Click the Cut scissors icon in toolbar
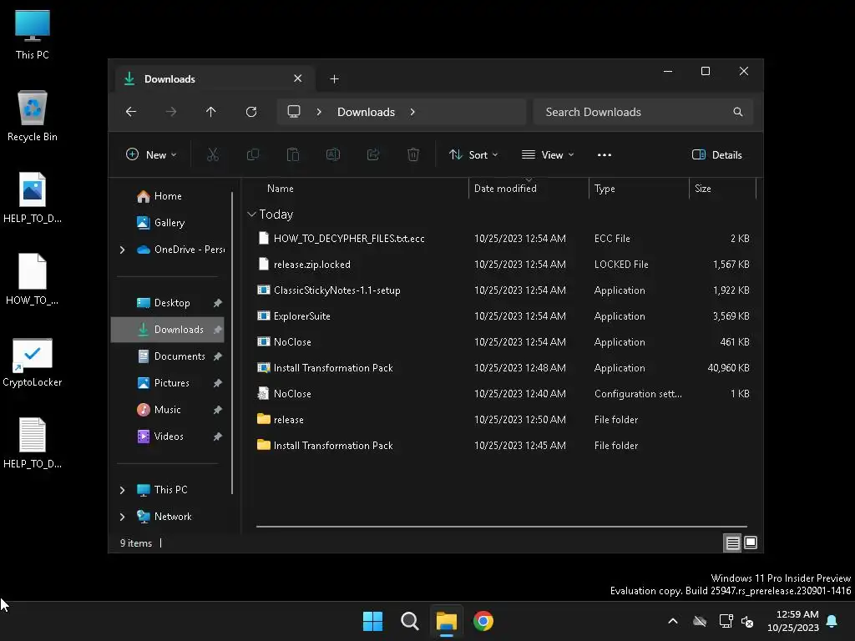Viewport: 855px width, 641px height. tap(213, 154)
